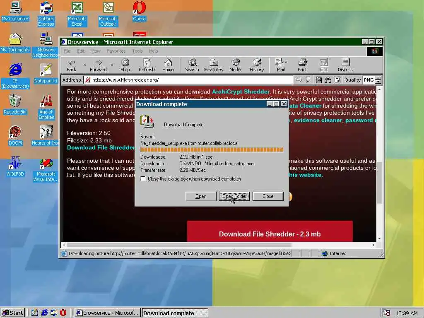The width and height of the screenshot is (424, 318).
Task: Open the Edit menu
Action: 81,51
